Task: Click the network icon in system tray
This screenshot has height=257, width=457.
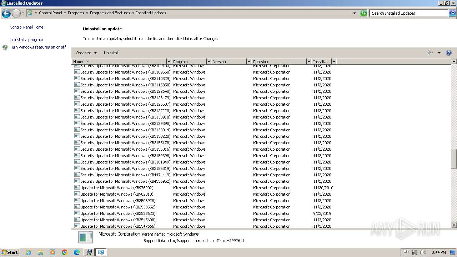Action: (x=415, y=252)
